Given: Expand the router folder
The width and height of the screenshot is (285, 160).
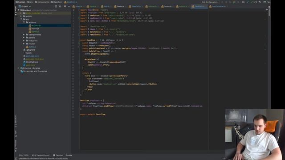Looking at the screenshot, I should click(x=24, y=44).
